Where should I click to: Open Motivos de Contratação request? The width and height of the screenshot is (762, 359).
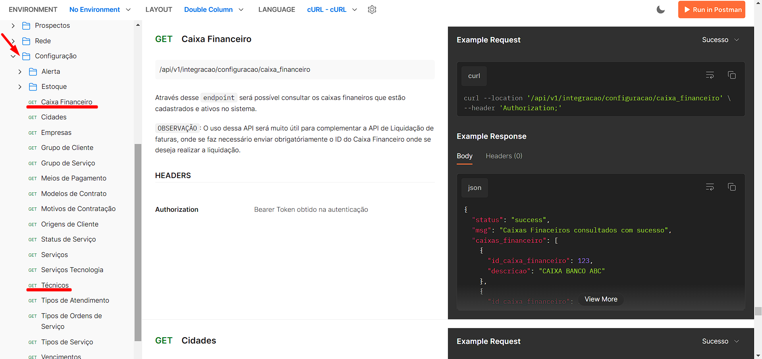pos(78,209)
